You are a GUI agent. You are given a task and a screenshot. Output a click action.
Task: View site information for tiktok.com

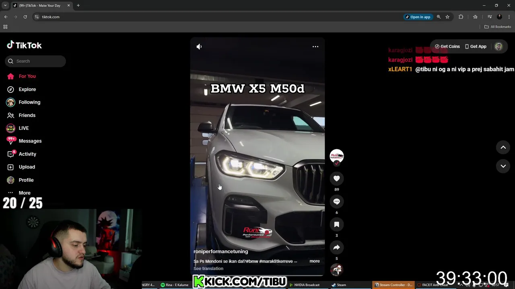pyautogui.click(x=37, y=17)
